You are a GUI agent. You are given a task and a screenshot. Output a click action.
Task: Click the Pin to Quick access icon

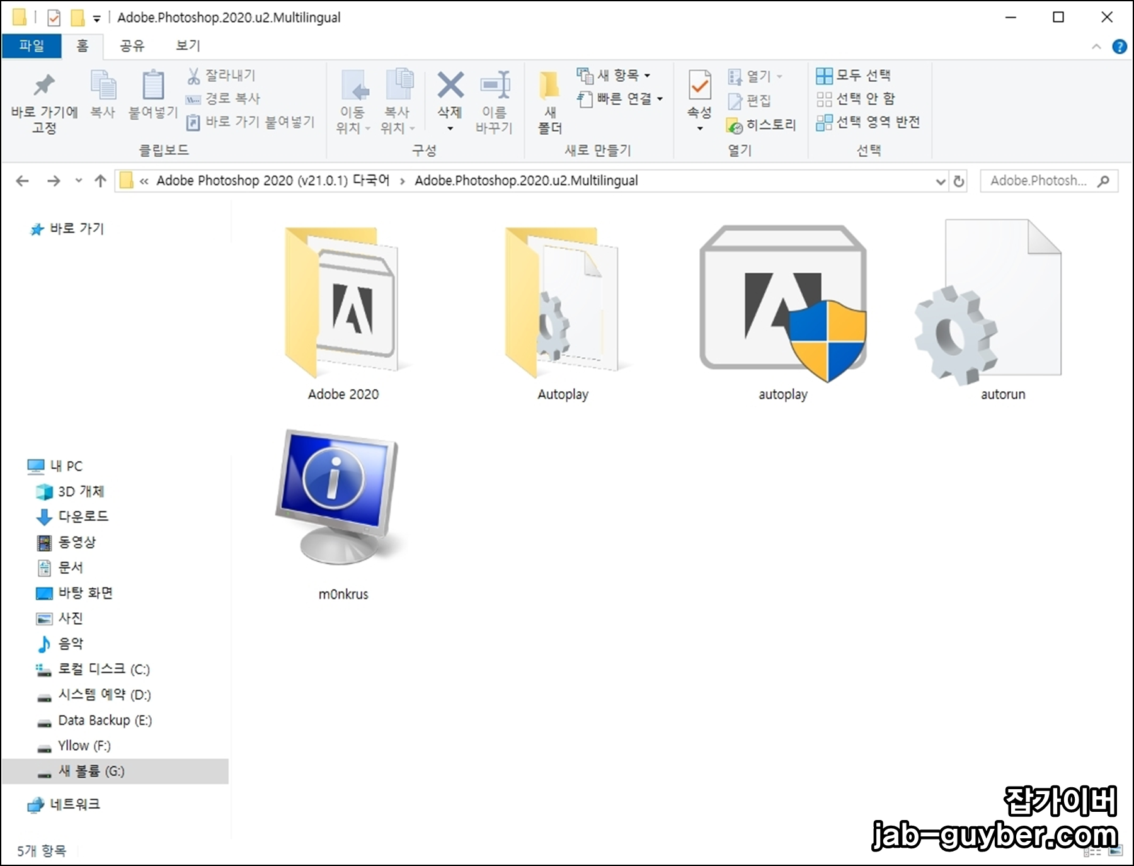[x=44, y=85]
